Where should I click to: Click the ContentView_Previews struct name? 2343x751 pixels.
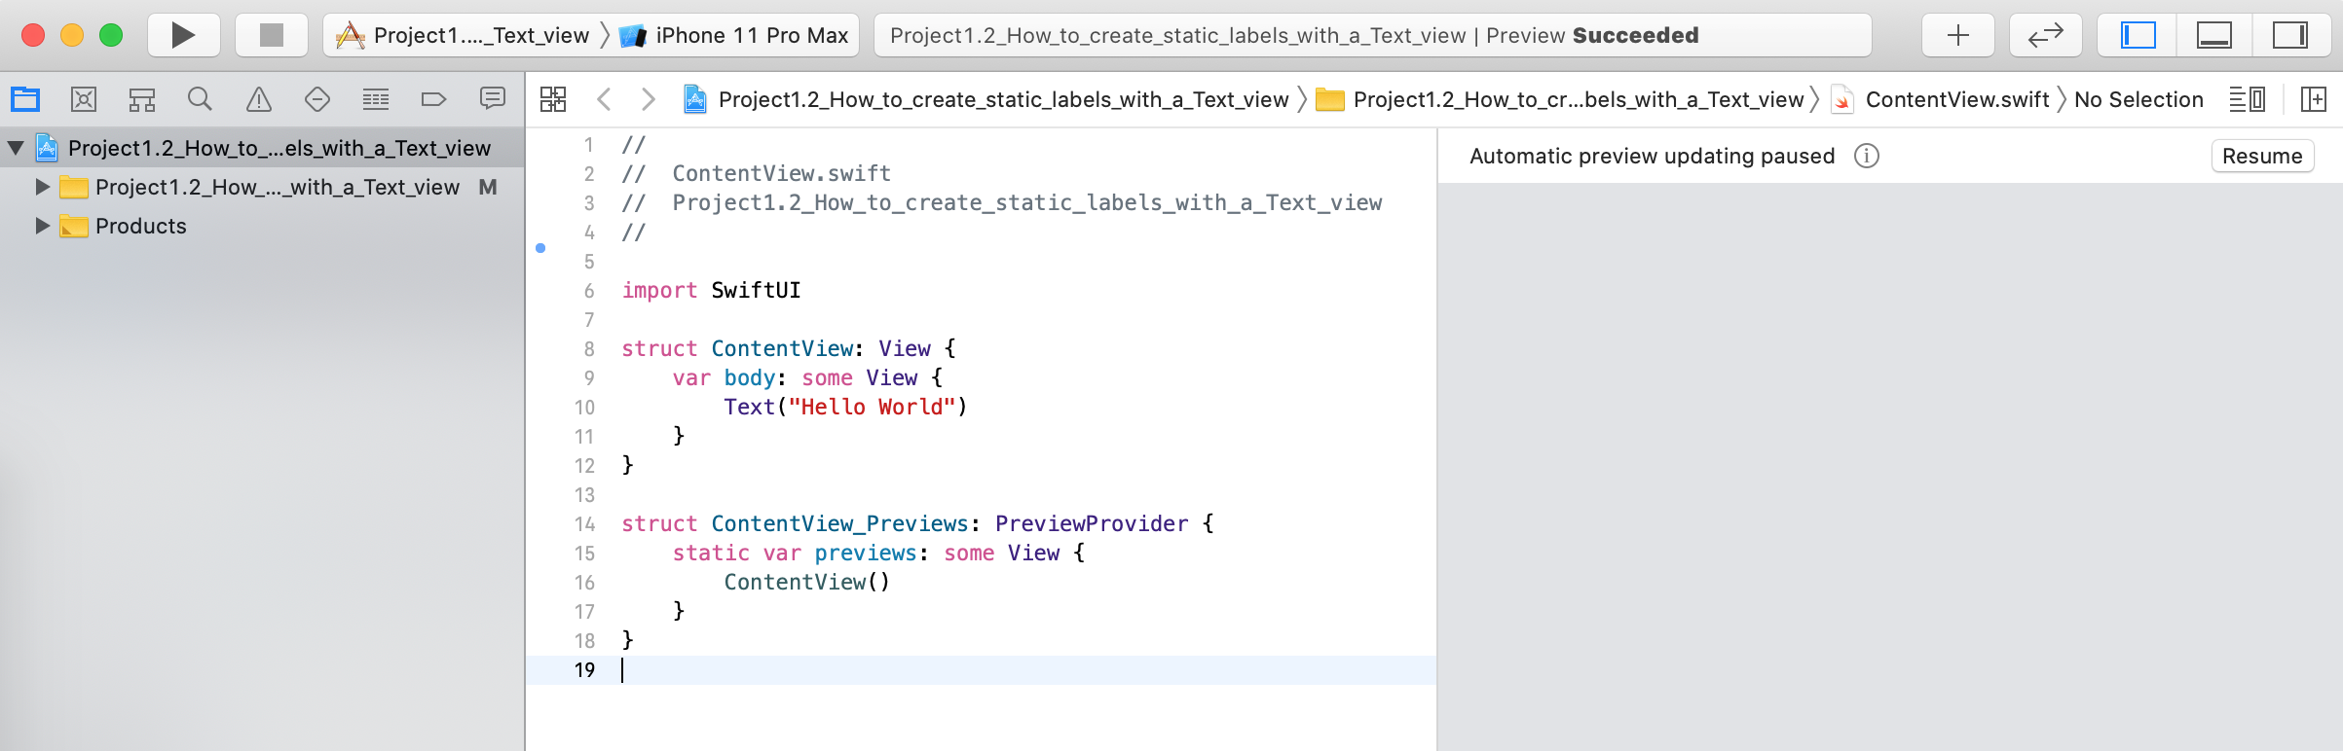(x=839, y=523)
